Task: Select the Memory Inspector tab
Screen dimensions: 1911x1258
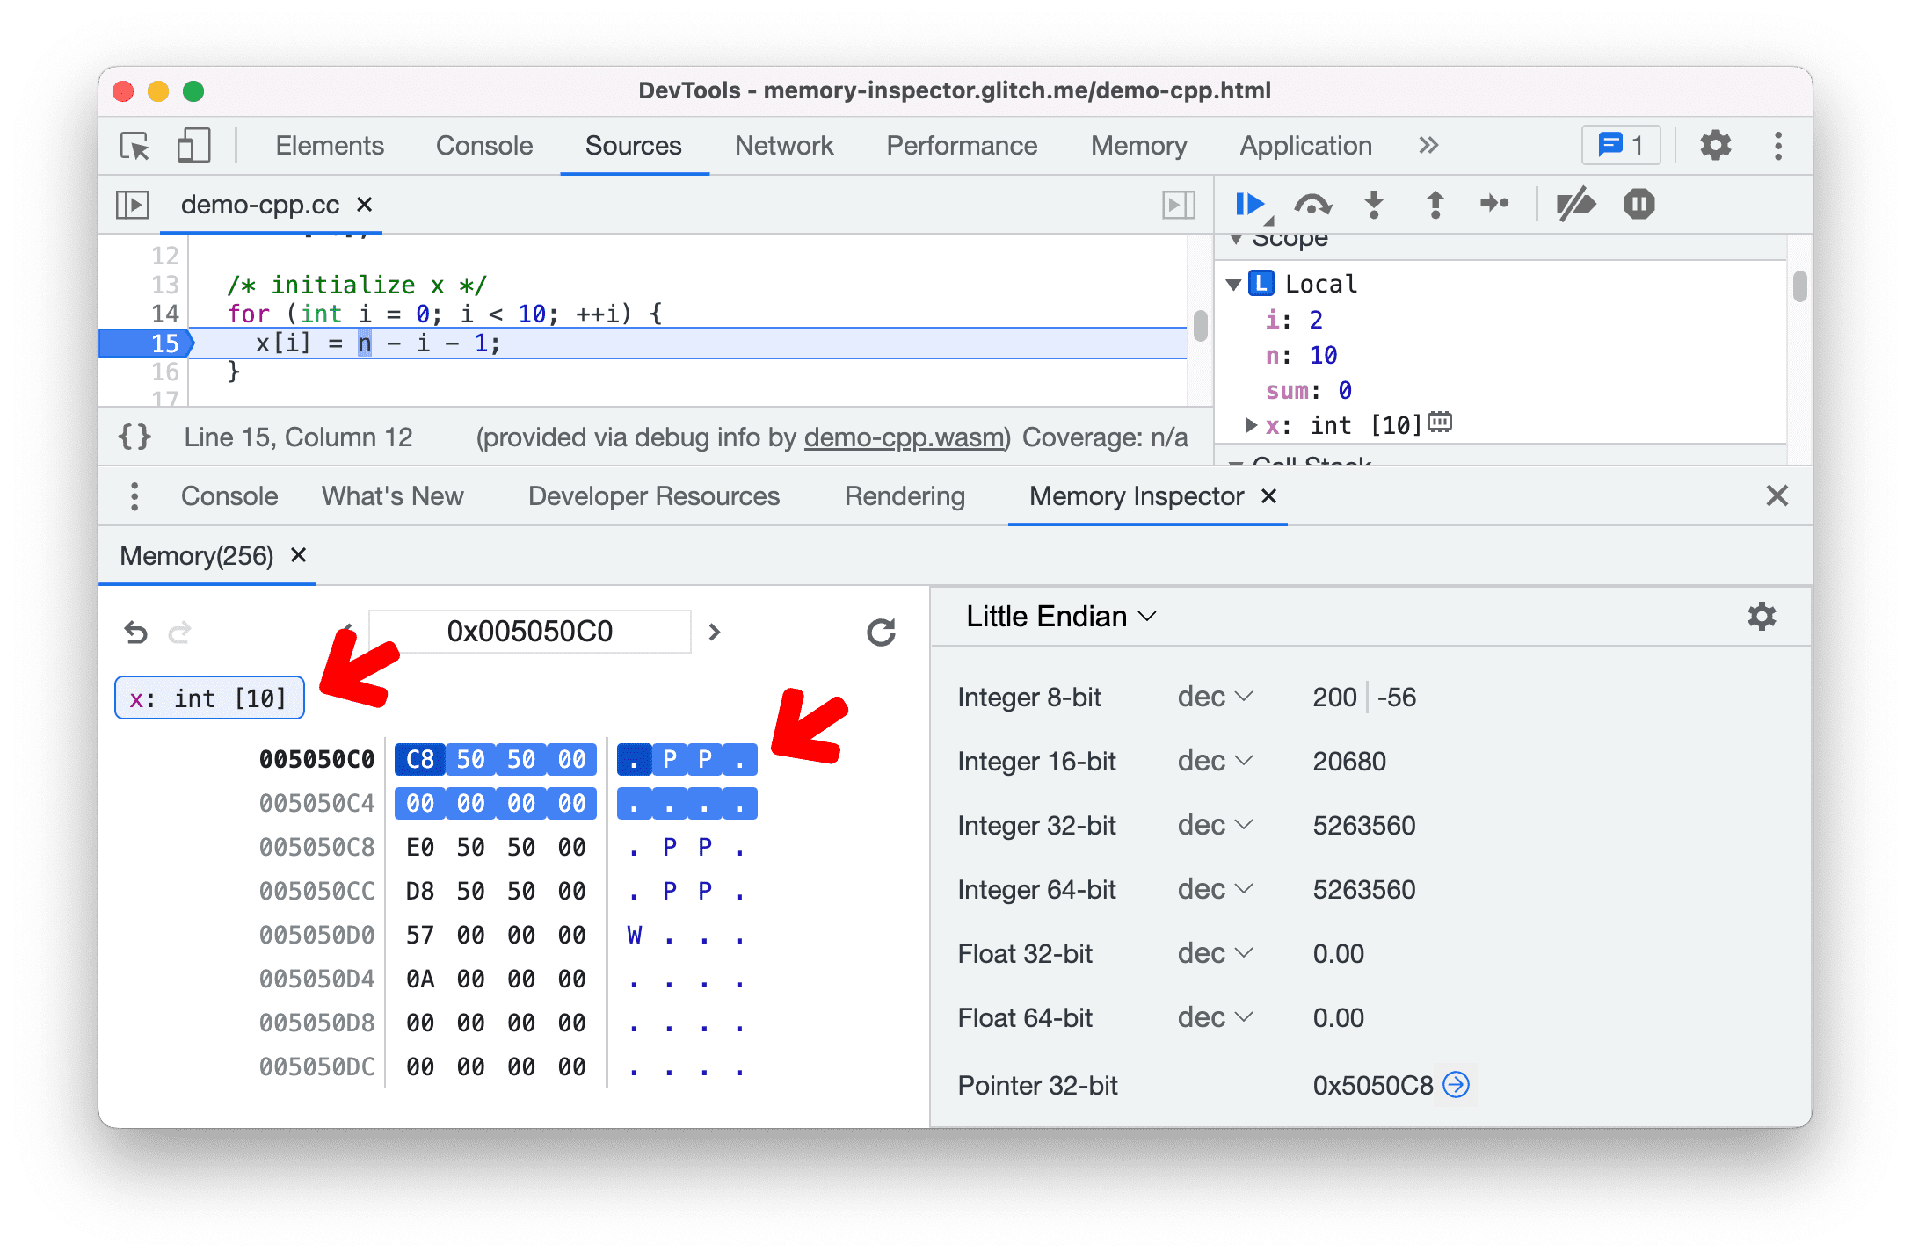Action: point(1130,495)
